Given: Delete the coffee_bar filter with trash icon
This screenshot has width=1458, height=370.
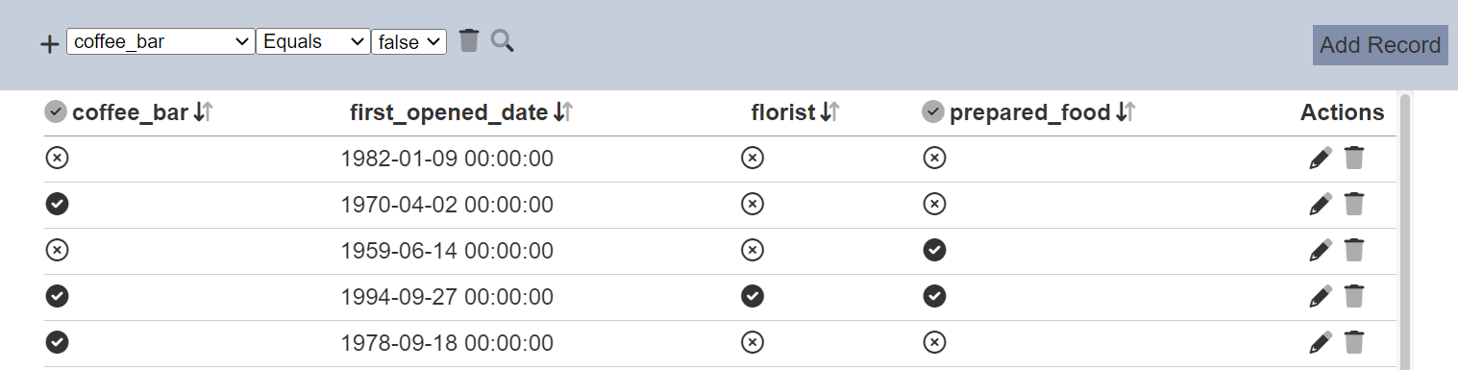Looking at the screenshot, I should tap(468, 40).
